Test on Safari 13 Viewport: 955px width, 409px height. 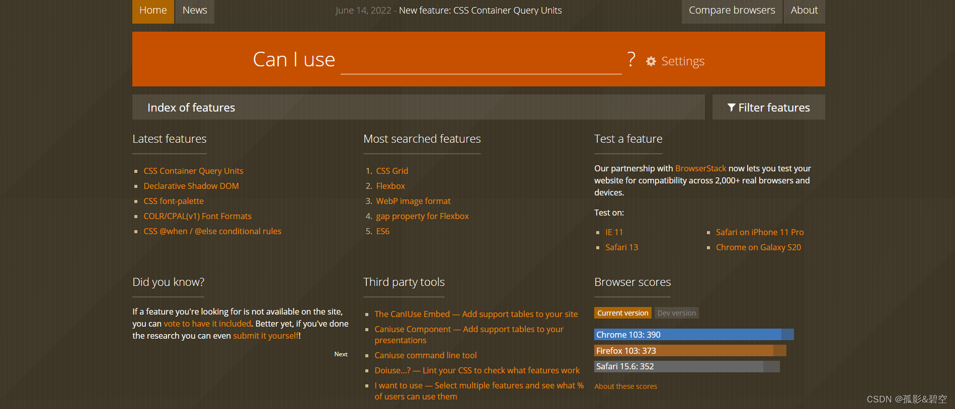pyautogui.click(x=621, y=247)
